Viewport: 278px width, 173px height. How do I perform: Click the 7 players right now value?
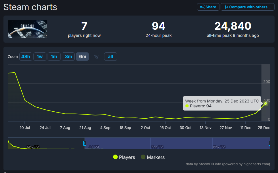click(84, 26)
